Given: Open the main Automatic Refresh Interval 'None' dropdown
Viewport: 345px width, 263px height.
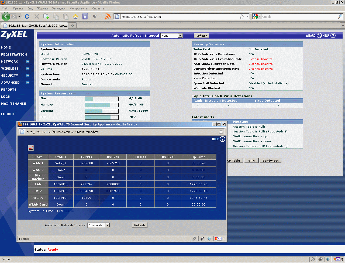Looking at the screenshot, I should tap(172, 36).
